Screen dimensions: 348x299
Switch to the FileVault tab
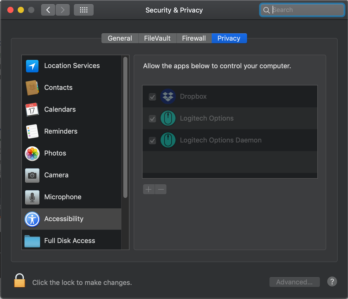point(157,38)
